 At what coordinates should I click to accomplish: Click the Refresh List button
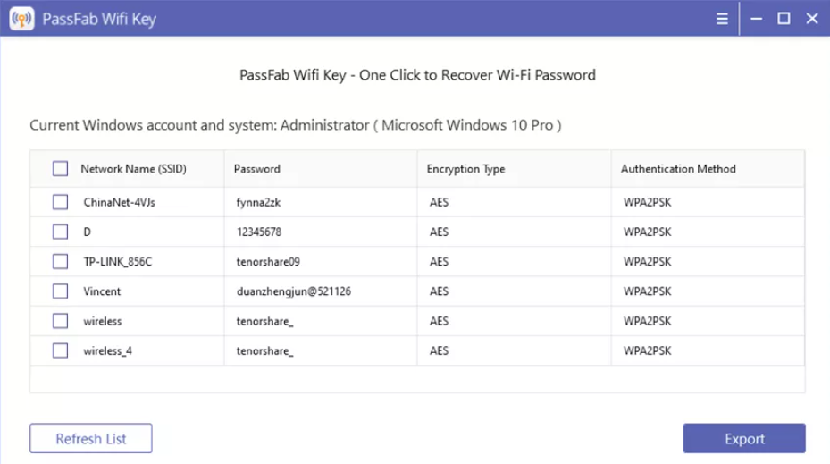[x=91, y=438]
